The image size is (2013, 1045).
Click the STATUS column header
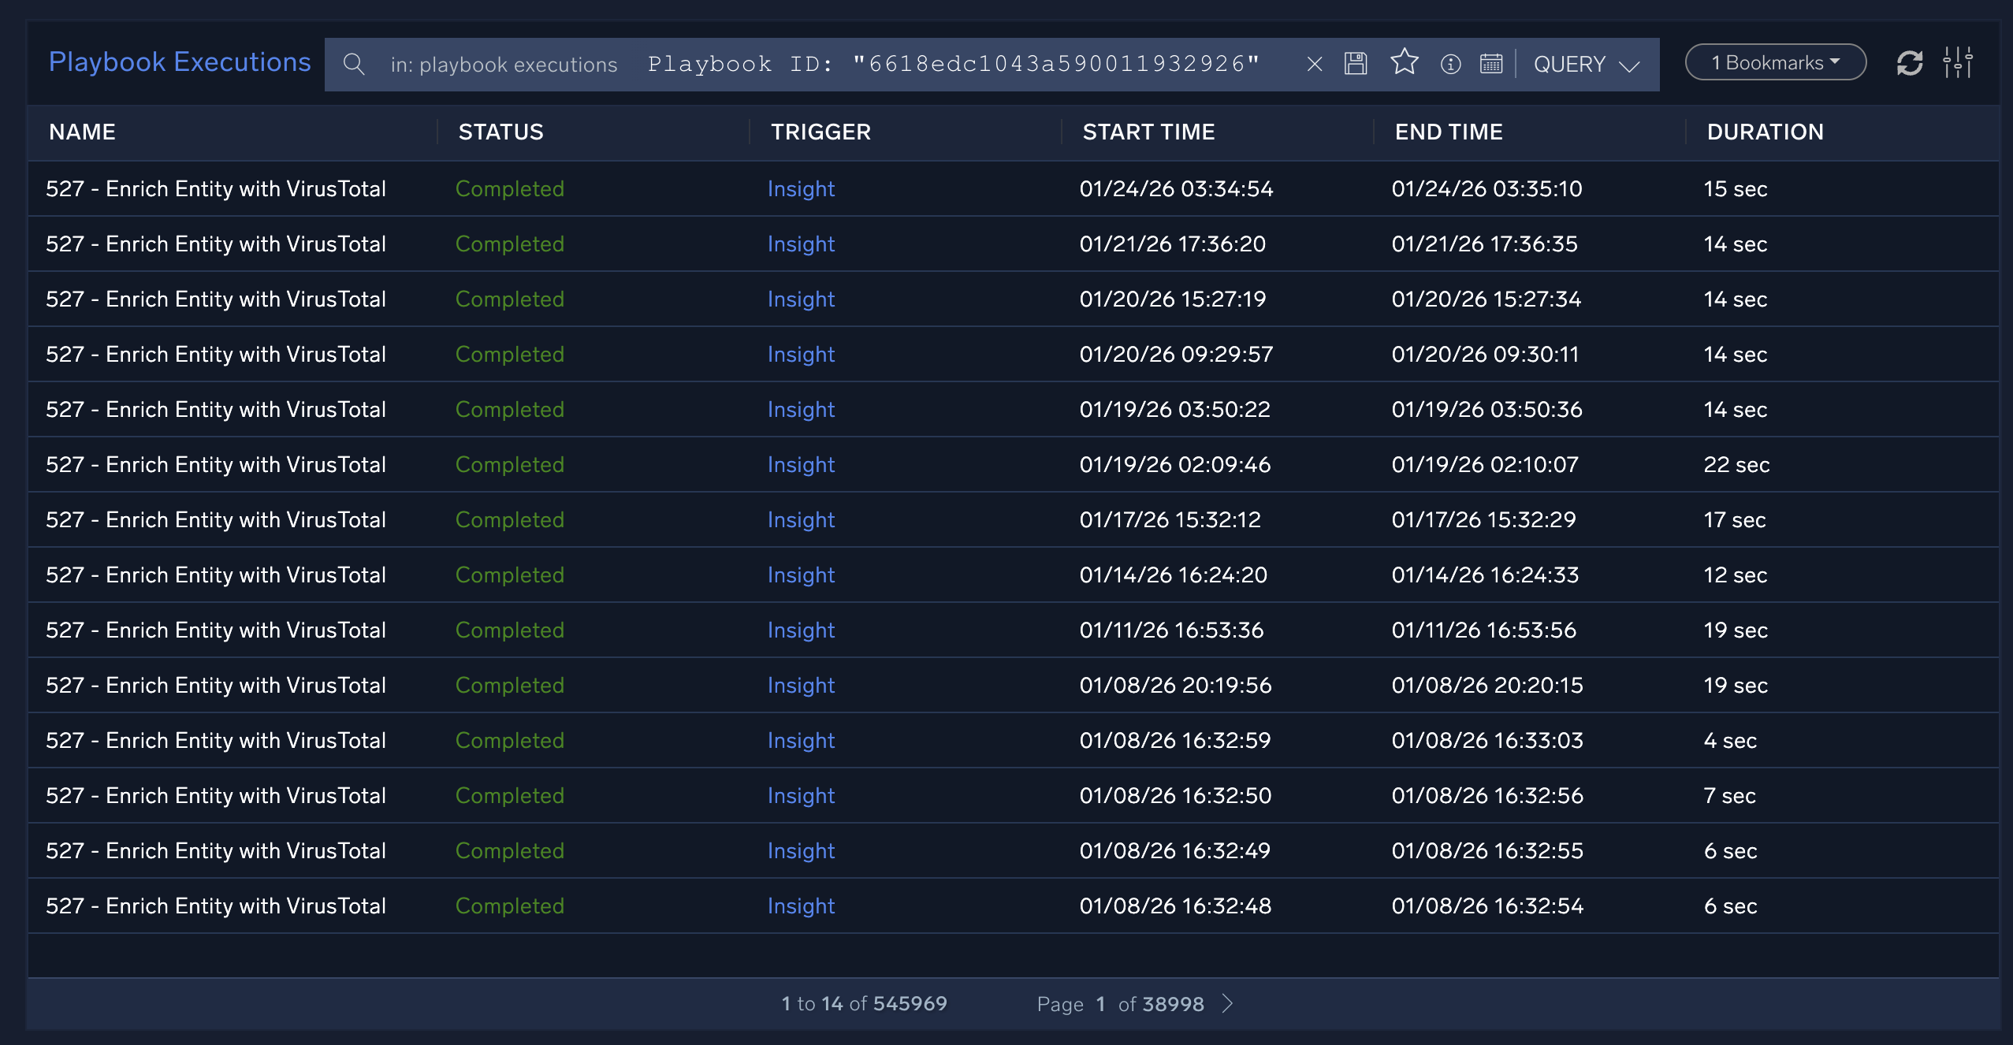click(500, 132)
